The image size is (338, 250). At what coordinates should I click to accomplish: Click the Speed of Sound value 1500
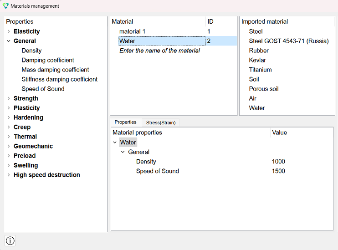[278, 171]
